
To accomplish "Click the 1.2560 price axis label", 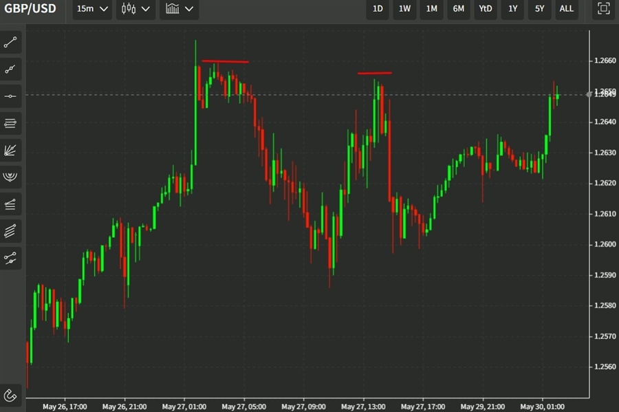I will pos(605,367).
